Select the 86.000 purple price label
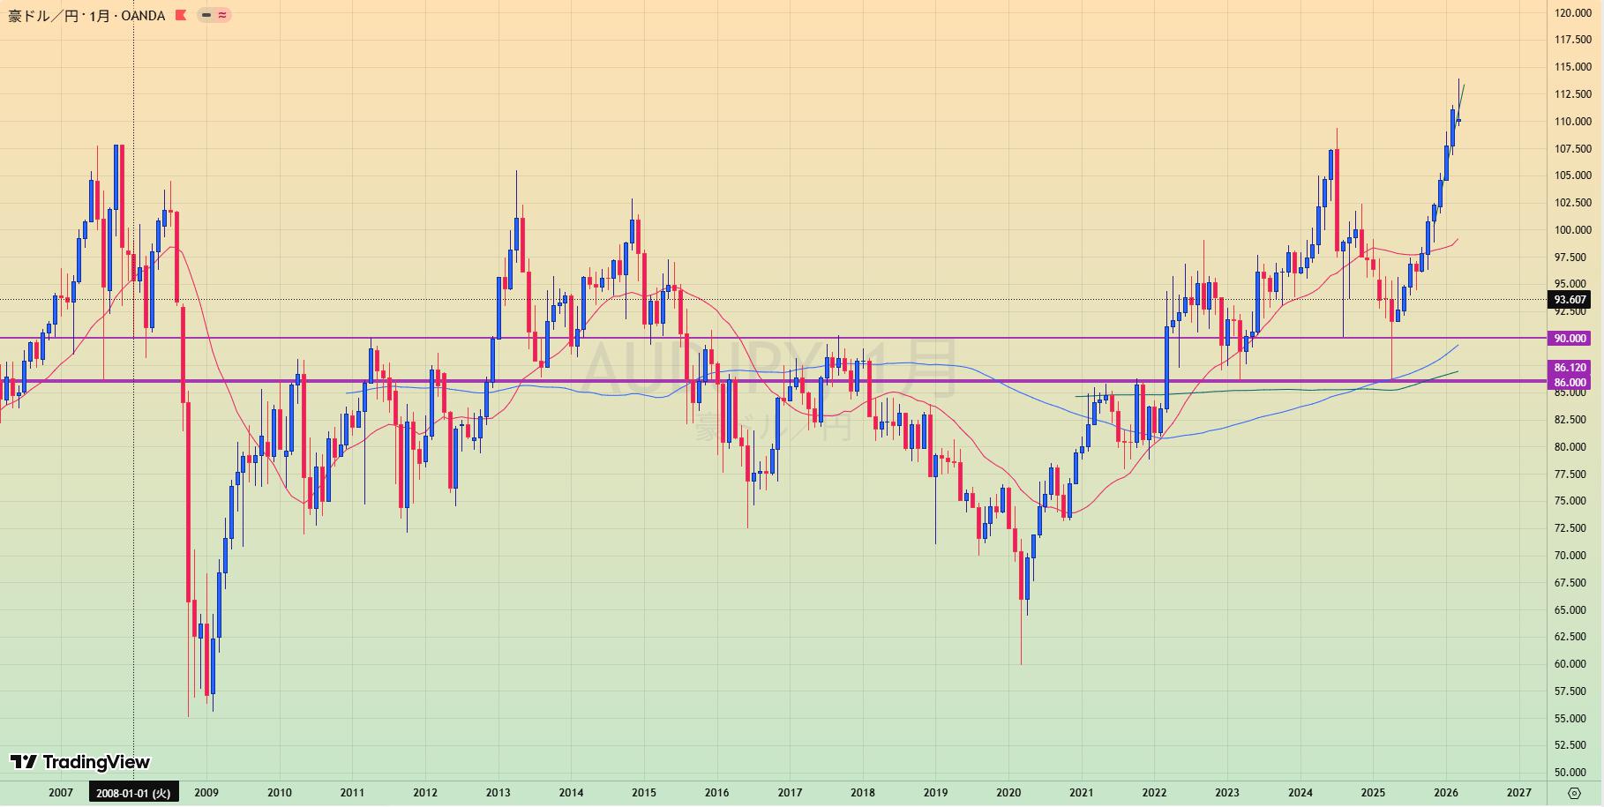1604x807 pixels. [x=1570, y=383]
